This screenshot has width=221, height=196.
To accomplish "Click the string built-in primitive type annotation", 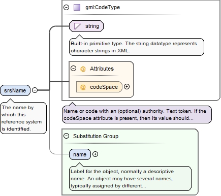I will pyautogui.click(x=137, y=47).
